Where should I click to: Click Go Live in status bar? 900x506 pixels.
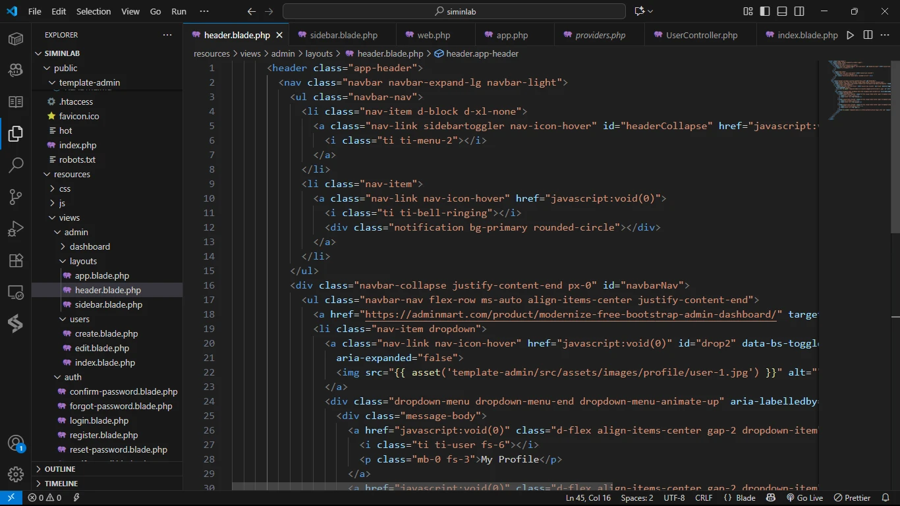click(804, 498)
